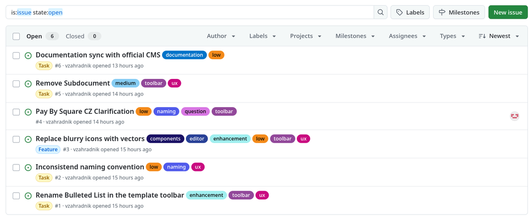Open Pay By Square CZ Clarification issue
The height and width of the screenshot is (220, 532).
[x=85, y=111]
